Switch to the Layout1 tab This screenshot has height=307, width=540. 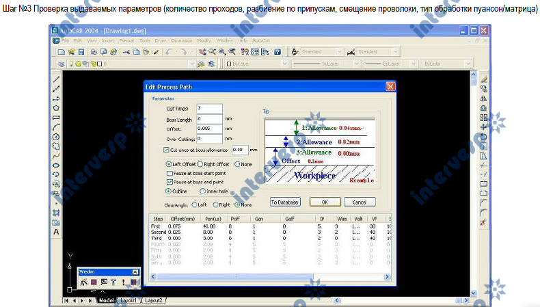pos(129,300)
